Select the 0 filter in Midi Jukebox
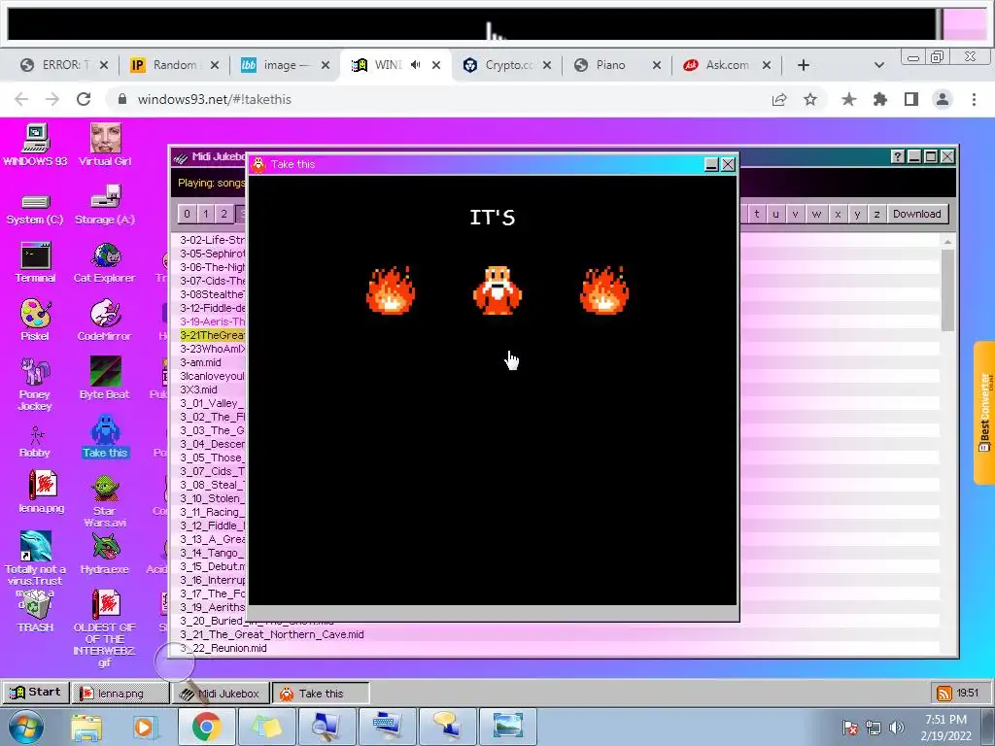This screenshot has width=995, height=746. coord(187,214)
